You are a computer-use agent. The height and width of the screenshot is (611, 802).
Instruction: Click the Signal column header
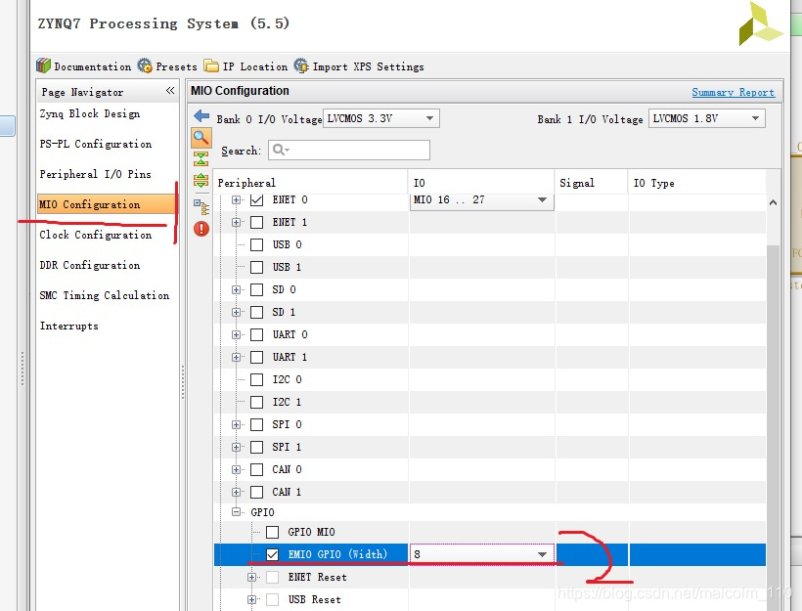[x=592, y=183]
